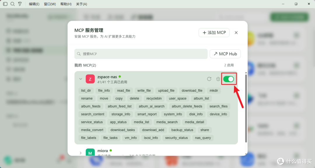Refresh the zspace-nas server
Viewport: 315px width, 168px height.
coord(209,79)
